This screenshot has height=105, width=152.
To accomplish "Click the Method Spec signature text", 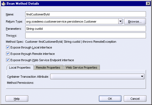I will coord(71,42).
